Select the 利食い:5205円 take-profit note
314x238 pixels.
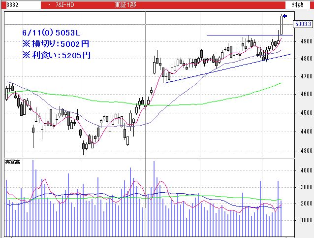(57, 55)
